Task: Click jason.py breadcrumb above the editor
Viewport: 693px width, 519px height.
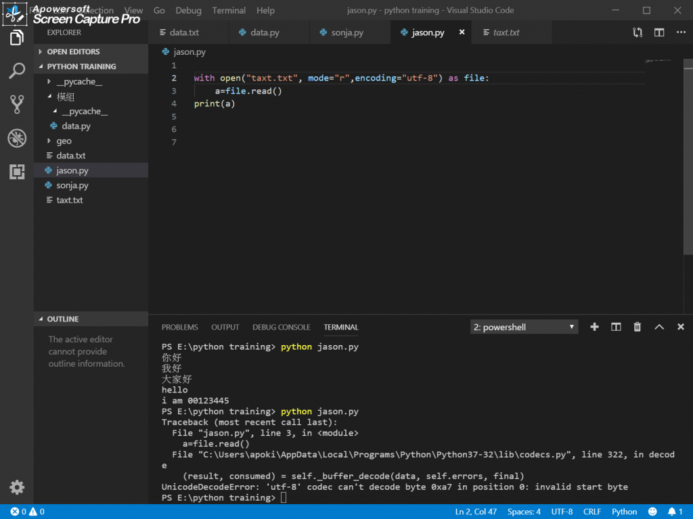Action: [x=184, y=51]
